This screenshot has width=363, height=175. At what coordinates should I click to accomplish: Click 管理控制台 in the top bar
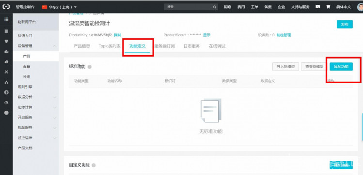tap(25, 7)
